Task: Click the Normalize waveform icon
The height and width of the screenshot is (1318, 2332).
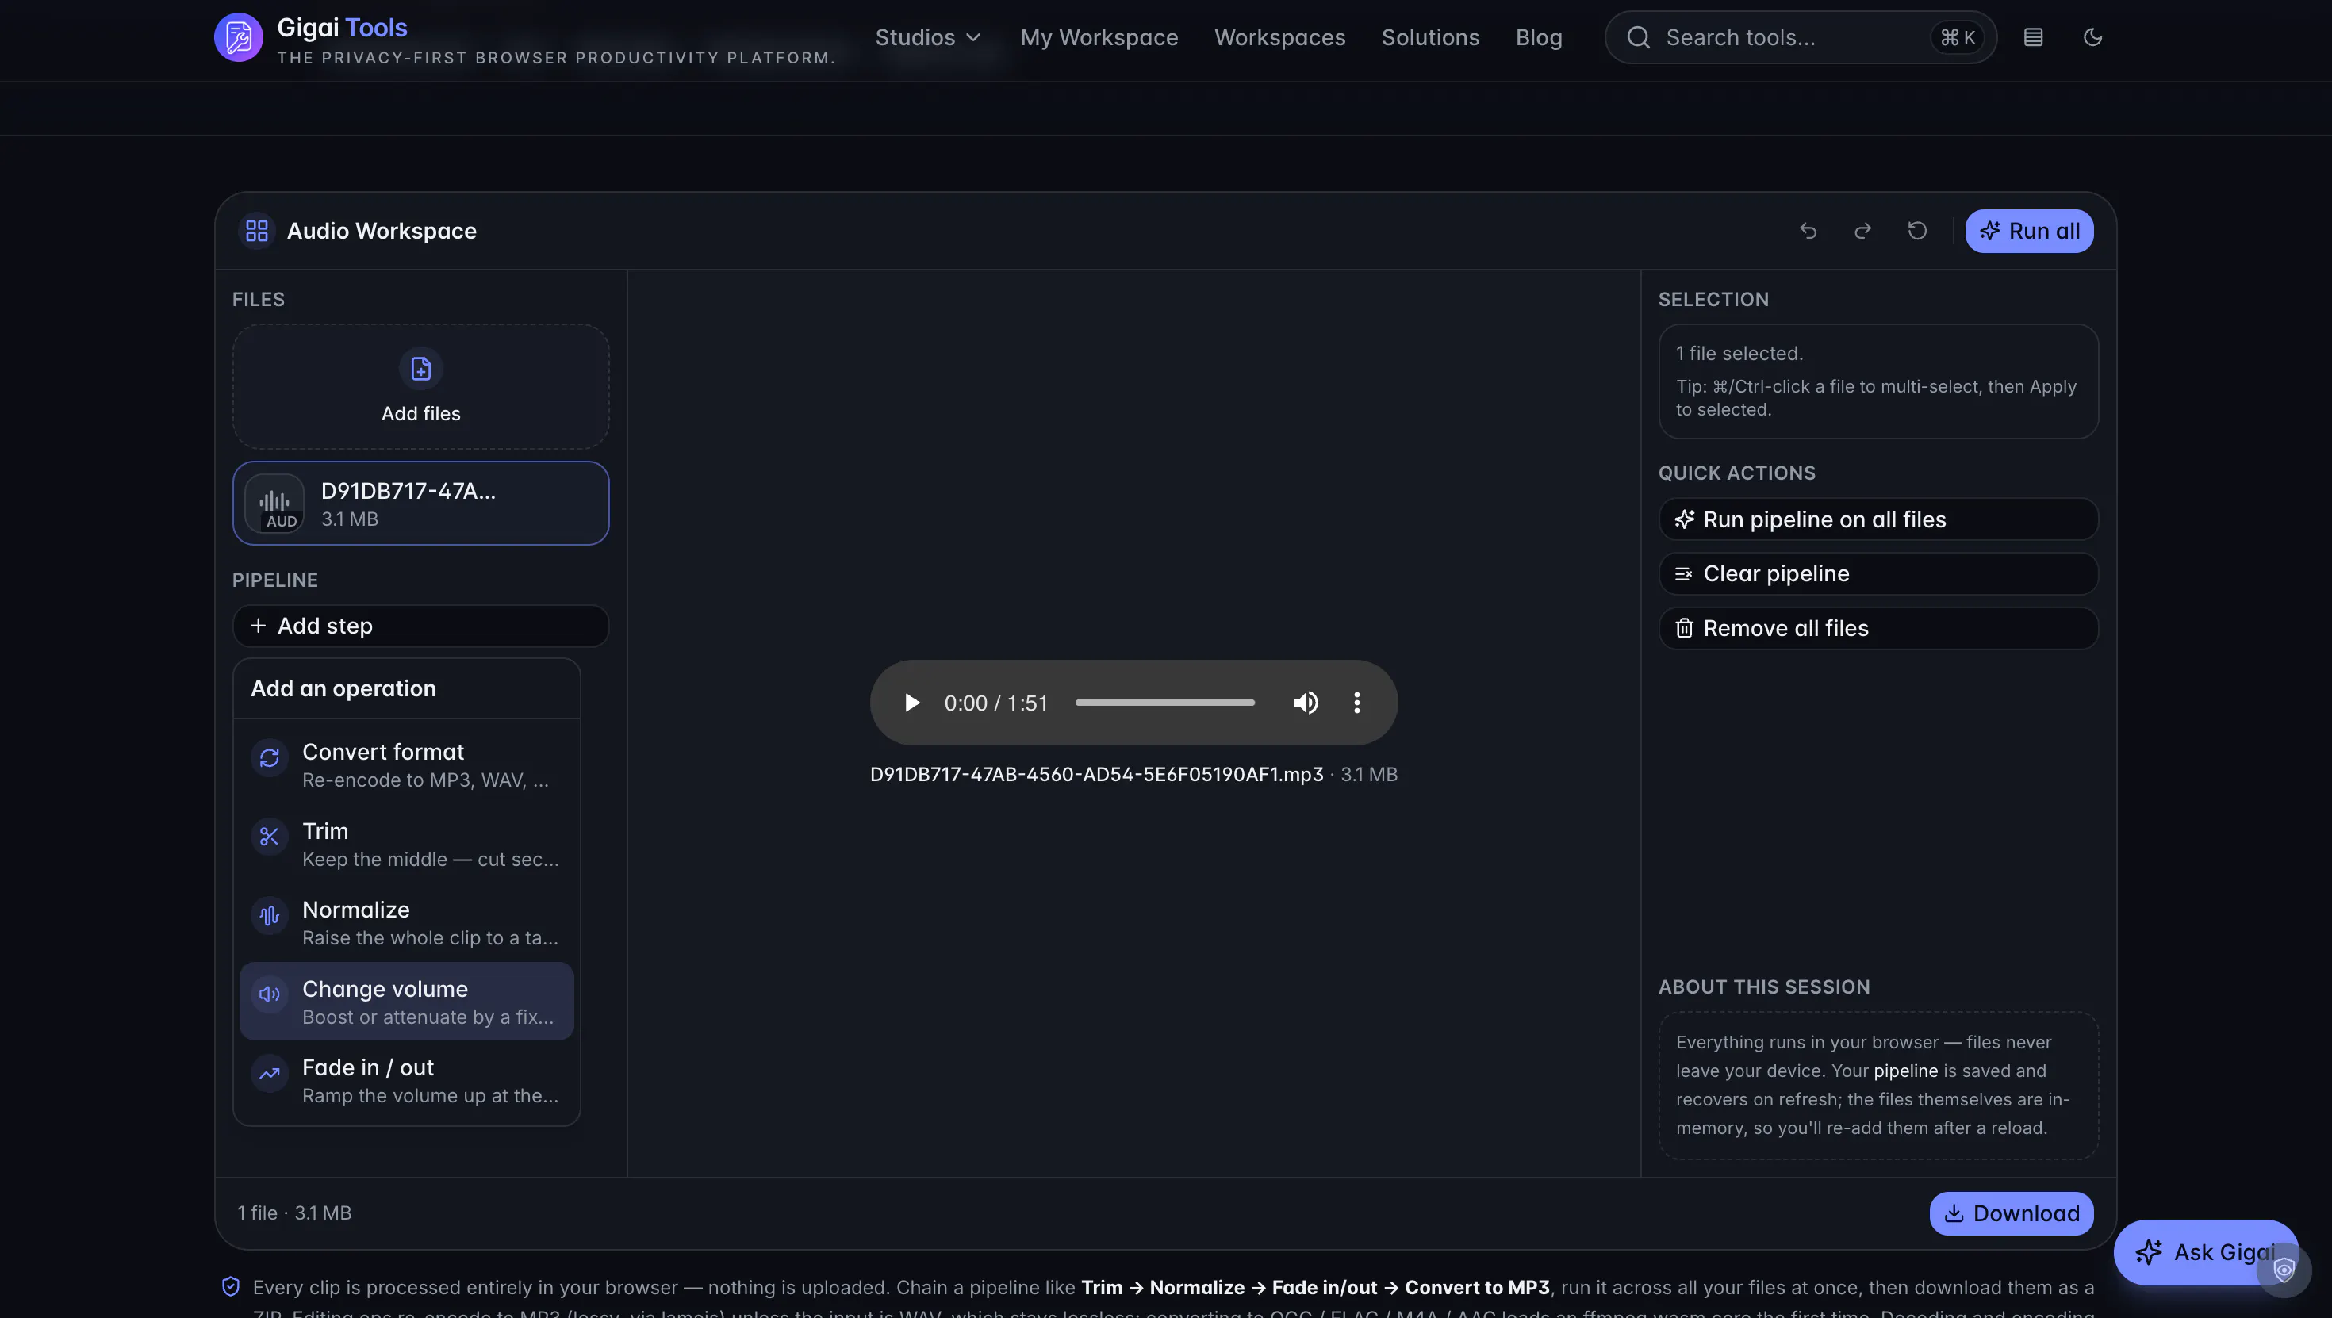Action: (x=270, y=915)
